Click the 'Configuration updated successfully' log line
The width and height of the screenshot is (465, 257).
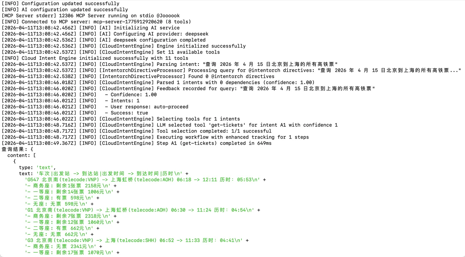click(60, 4)
